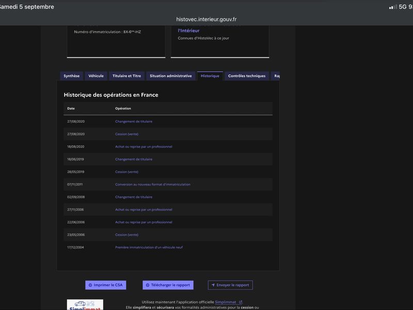Click the Télécharger le rapport button
413x310 pixels.
tap(168, 285)
